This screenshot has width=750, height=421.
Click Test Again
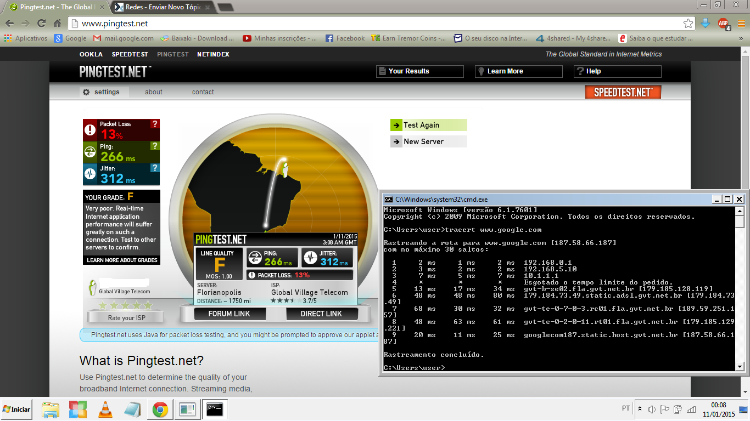pyautogui.click(x=429, y=125)
